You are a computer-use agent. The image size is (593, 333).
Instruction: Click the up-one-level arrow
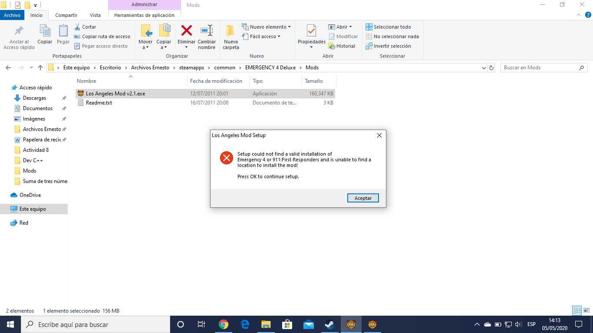[x=40, y=68]
